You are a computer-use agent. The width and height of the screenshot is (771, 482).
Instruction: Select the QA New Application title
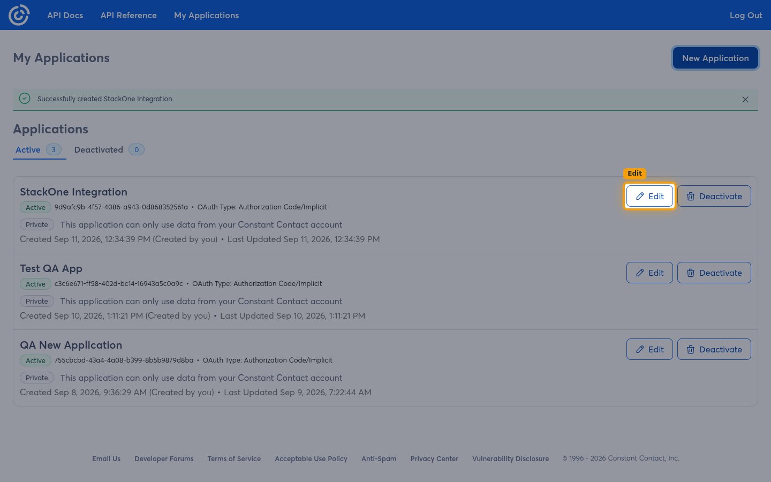point(71,345)
